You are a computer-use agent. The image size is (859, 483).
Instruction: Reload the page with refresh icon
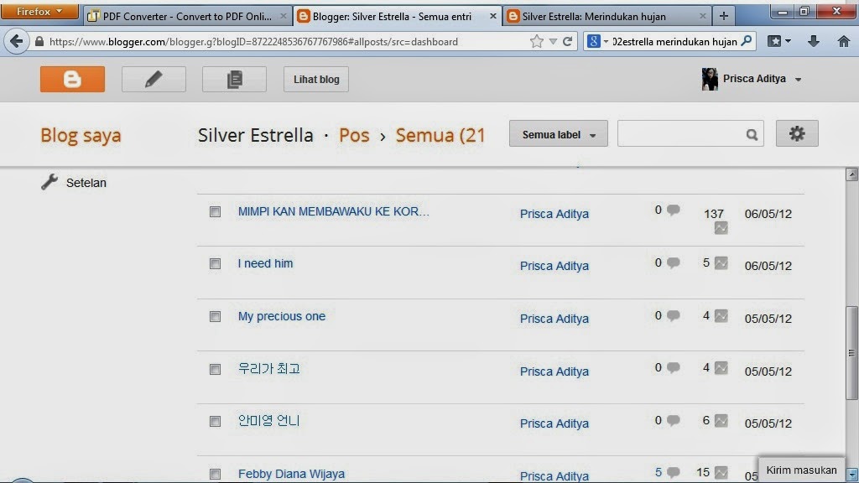point(568,42)
